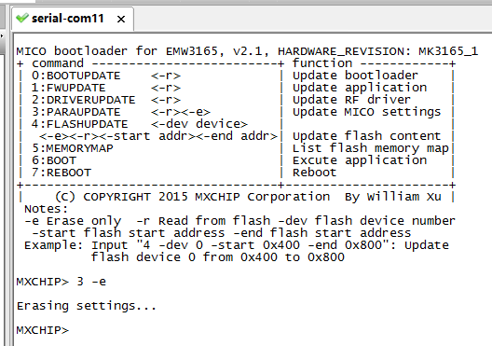Click the green connected checkmark icon
The image size is (492, 346).
22,19
